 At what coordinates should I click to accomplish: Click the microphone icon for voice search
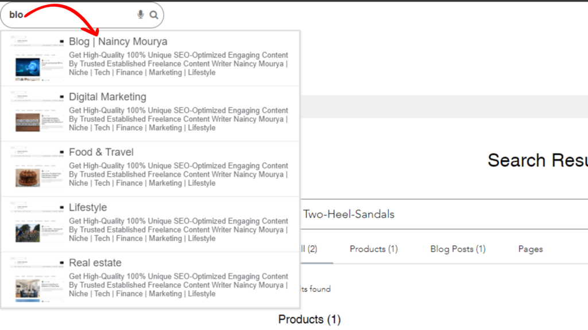point(141,15)
